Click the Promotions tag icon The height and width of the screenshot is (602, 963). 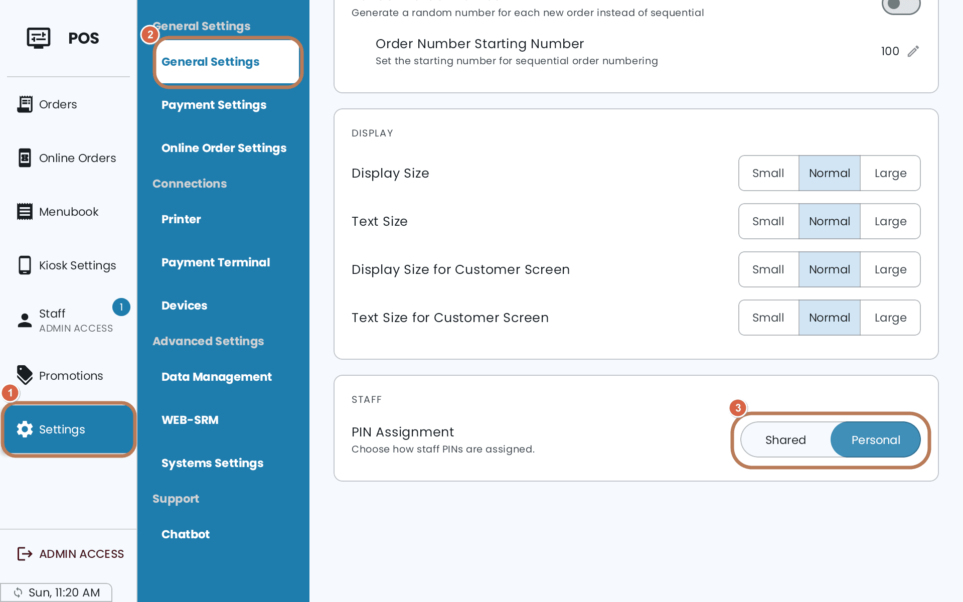tap(25, 375)
